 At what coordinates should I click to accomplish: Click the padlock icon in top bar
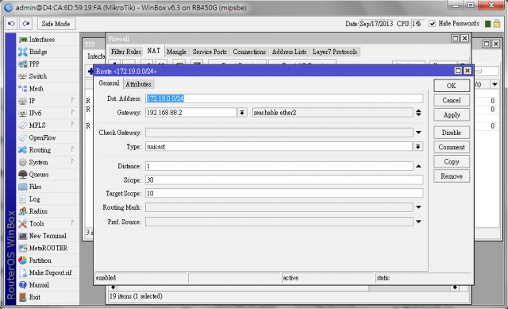pos(497,24)
